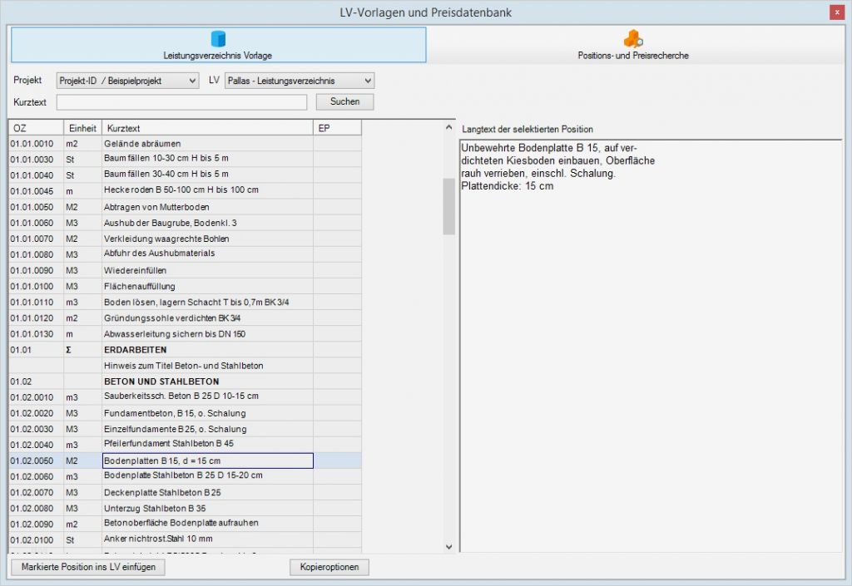852x586 pixels.
Task: Select row Gelände abräumen
Action: 186,144
